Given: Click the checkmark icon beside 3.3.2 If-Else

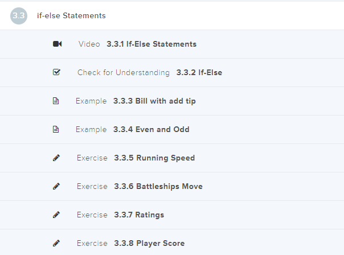Looking at the screenshot, I should pyautogui.click(x=56, y=73).
